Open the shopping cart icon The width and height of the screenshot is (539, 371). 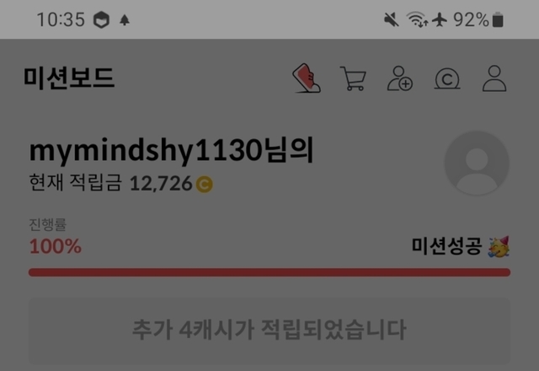353,78
